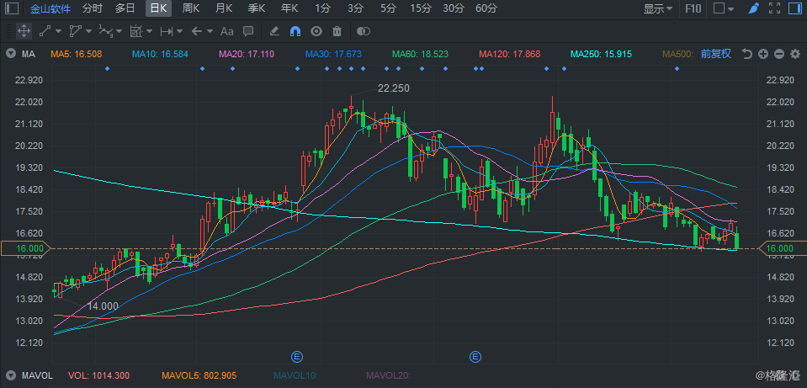Switch to the 分时 intraday tab

92,8
